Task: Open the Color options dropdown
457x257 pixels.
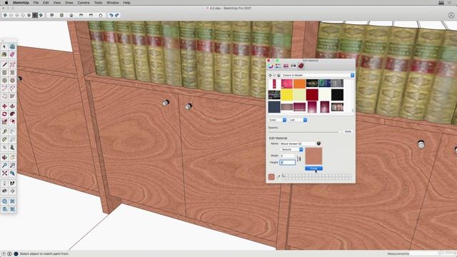Action: (277, 120)
